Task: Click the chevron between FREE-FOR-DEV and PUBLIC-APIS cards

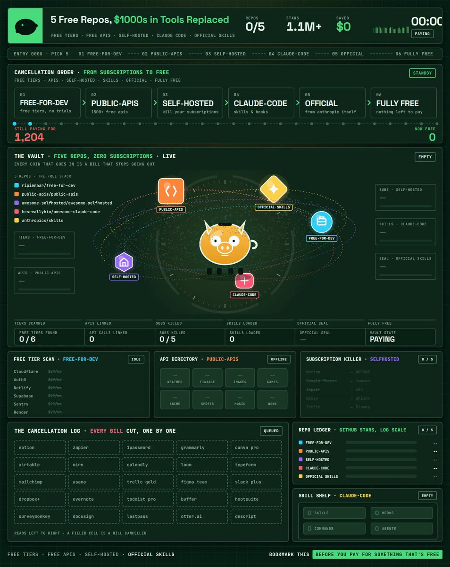Action: (83, 103)
